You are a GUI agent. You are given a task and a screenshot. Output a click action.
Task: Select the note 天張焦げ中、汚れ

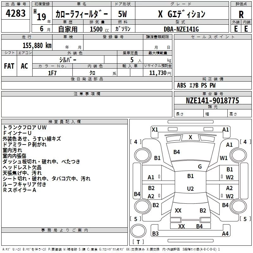[x=22, y=173]
